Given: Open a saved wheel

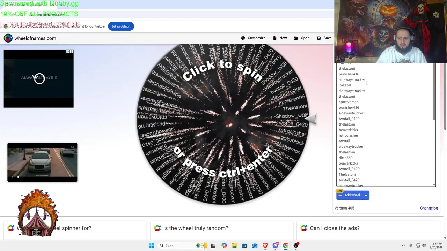Looking at the screenshot, I should pos(302,38).
